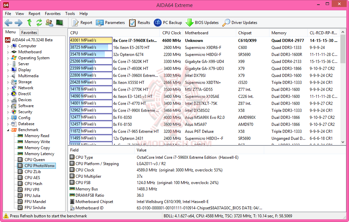Click the results list scroll up arrow
The height and width of the screenshot is (222, 349).
pos(343,32)
